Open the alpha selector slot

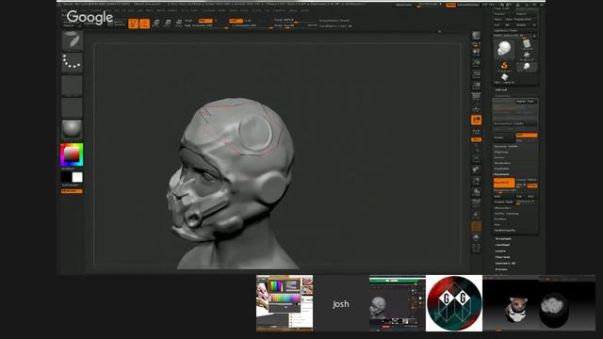pyautogui.click(x=72, y=86)
